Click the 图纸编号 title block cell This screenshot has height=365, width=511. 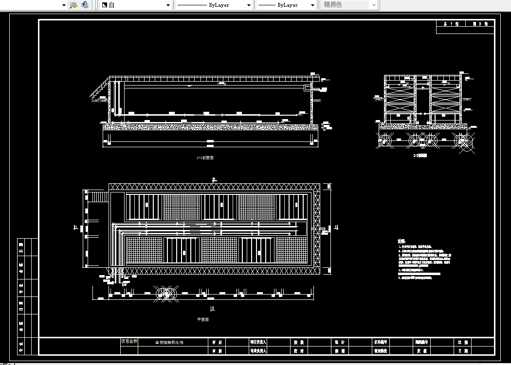click(x=422, y=342)
